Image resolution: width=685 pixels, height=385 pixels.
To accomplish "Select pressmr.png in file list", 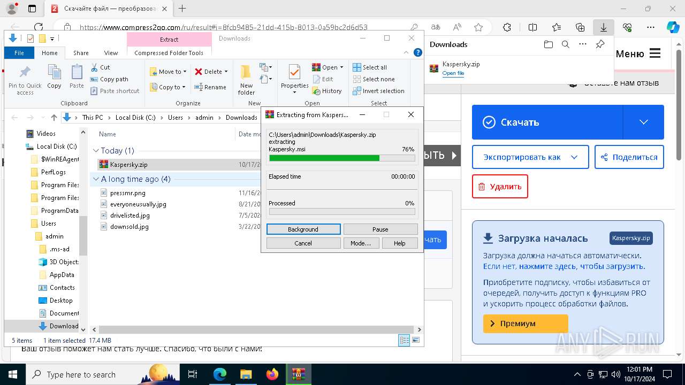I will (128, 193).
